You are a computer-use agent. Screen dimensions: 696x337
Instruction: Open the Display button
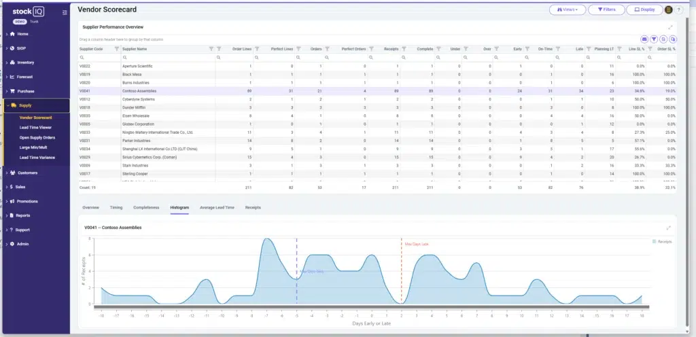(x=644, y=10)
